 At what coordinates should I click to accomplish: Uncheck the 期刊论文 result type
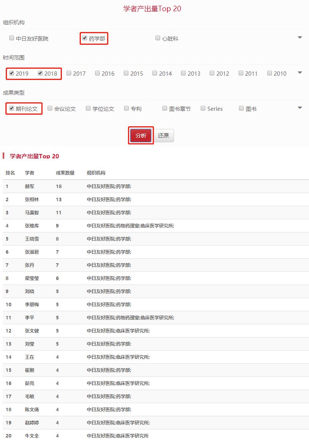tap(12, 109)
